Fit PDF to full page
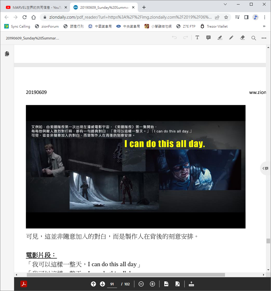This screenshot has width=271, height=291. (x=178, y=284)
